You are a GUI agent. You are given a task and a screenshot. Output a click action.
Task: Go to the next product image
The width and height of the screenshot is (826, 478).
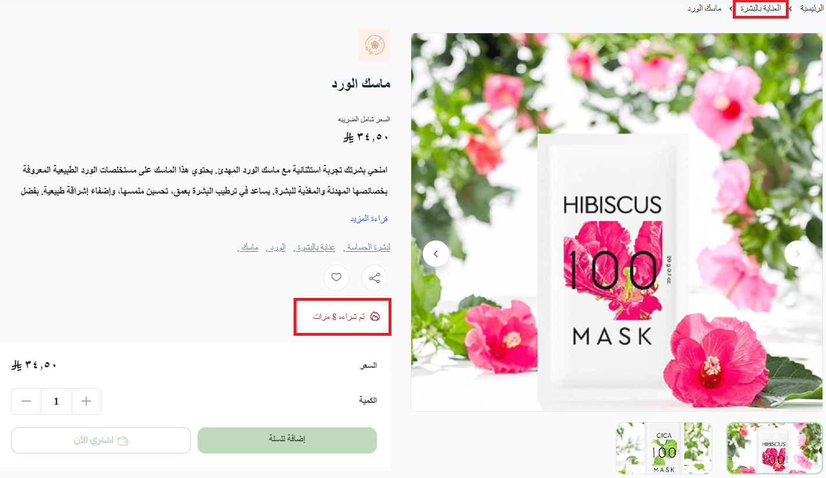797,254
